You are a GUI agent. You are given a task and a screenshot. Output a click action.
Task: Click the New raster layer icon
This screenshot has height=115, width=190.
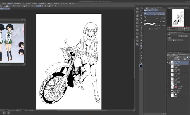point(175,59)
